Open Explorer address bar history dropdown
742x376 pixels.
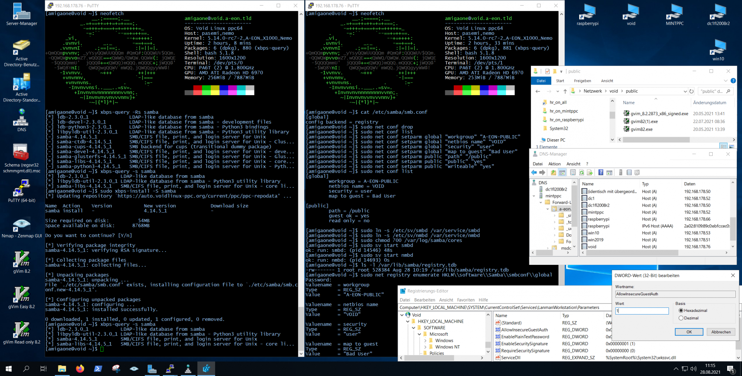[x=685, y=91]
